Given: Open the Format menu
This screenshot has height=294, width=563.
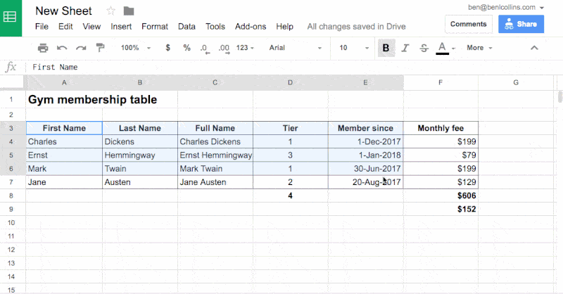Looking at the screenshot, I should click(155, 27).
